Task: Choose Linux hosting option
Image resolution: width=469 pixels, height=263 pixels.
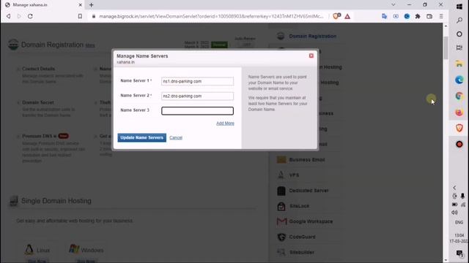Action: 37,250
